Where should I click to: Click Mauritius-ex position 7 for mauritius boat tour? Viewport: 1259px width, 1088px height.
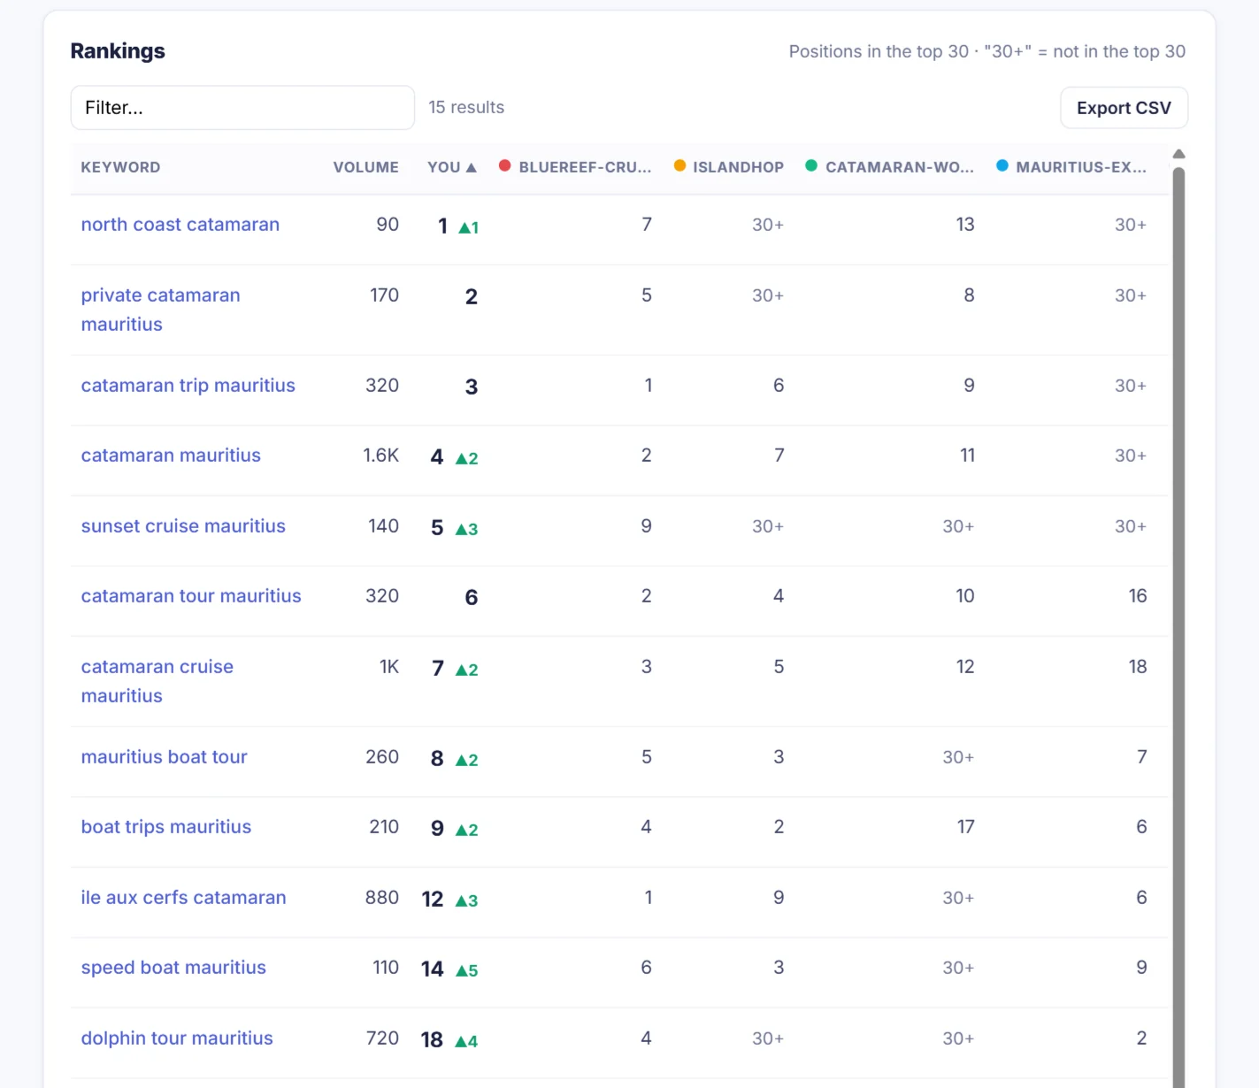pyautogui.click(x=1142, y=757)
